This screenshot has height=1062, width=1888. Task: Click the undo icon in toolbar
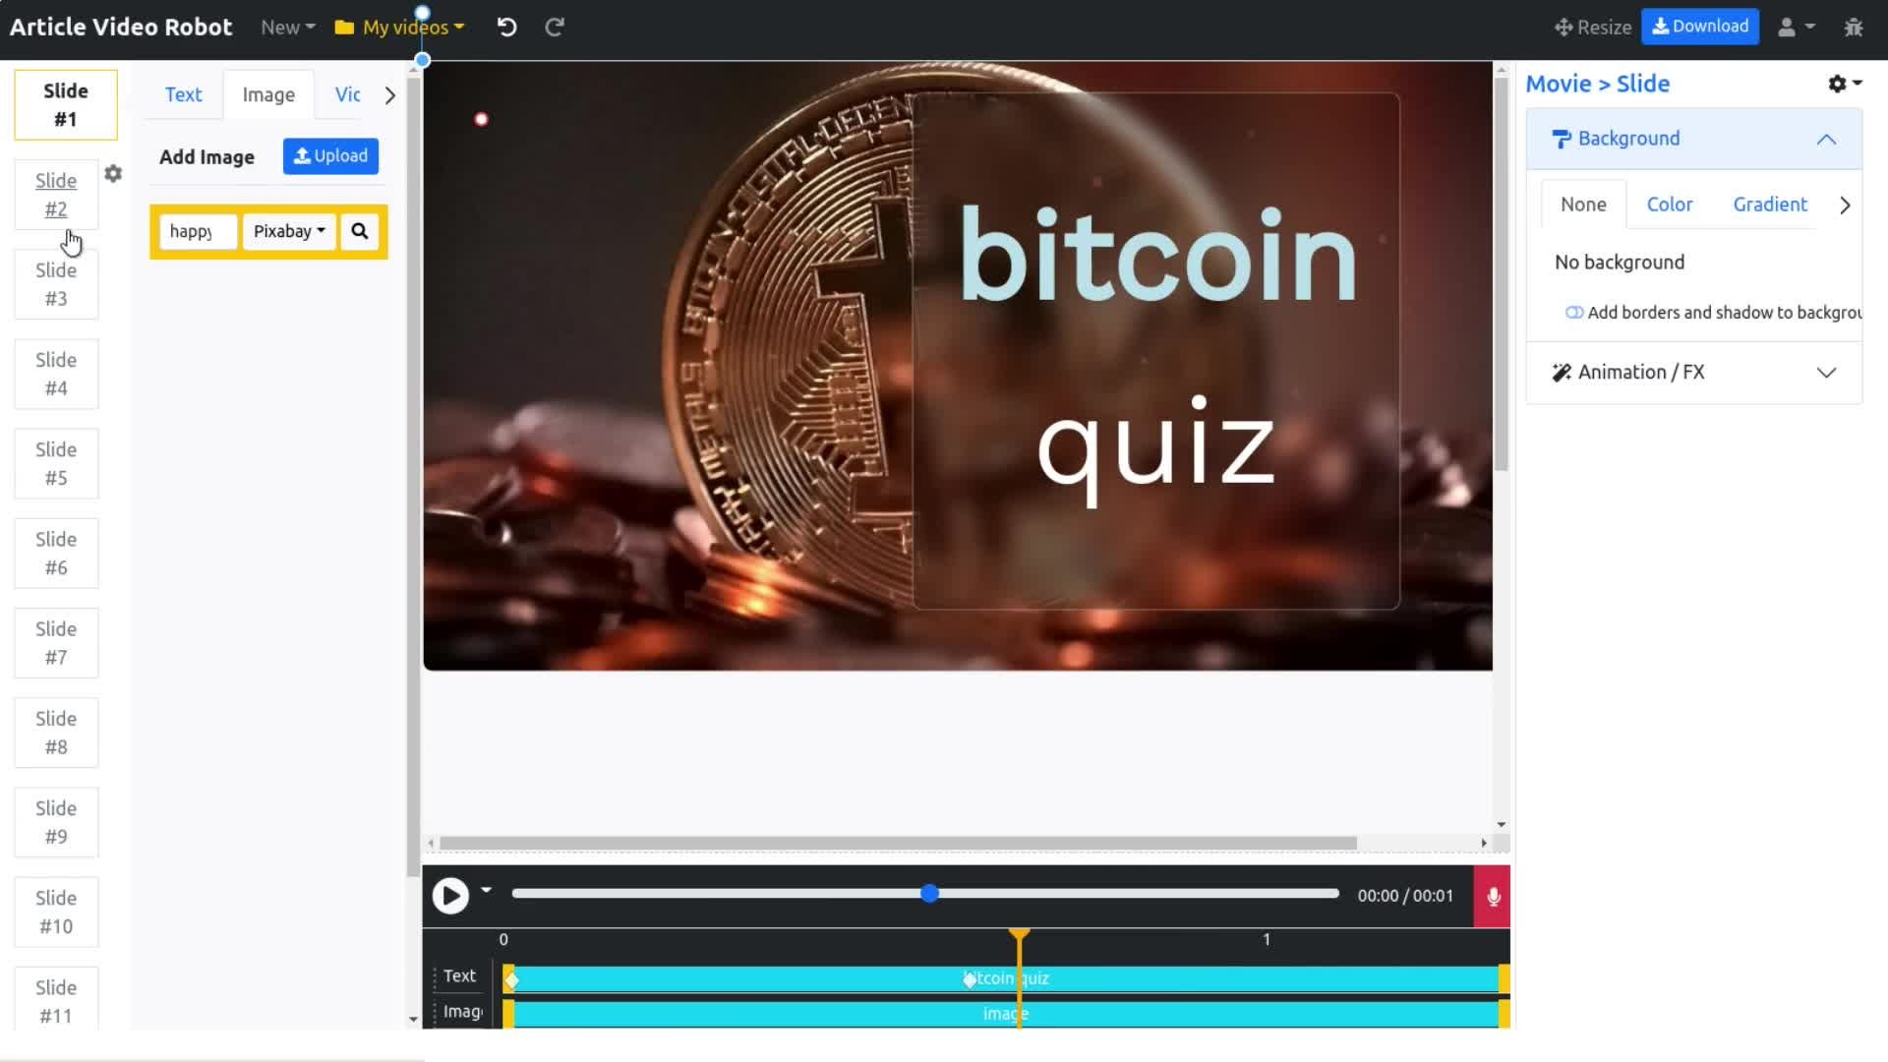tap(507, 26)
